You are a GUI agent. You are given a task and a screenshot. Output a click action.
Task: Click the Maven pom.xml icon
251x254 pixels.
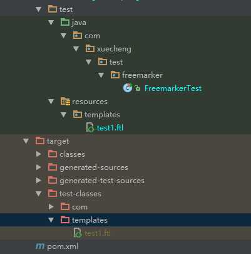click(x=40, y=246)
